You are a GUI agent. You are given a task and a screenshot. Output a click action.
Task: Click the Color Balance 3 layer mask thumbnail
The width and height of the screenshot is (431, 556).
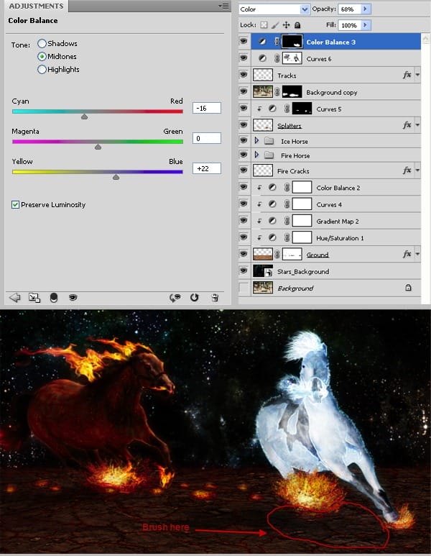coord(292,42)
